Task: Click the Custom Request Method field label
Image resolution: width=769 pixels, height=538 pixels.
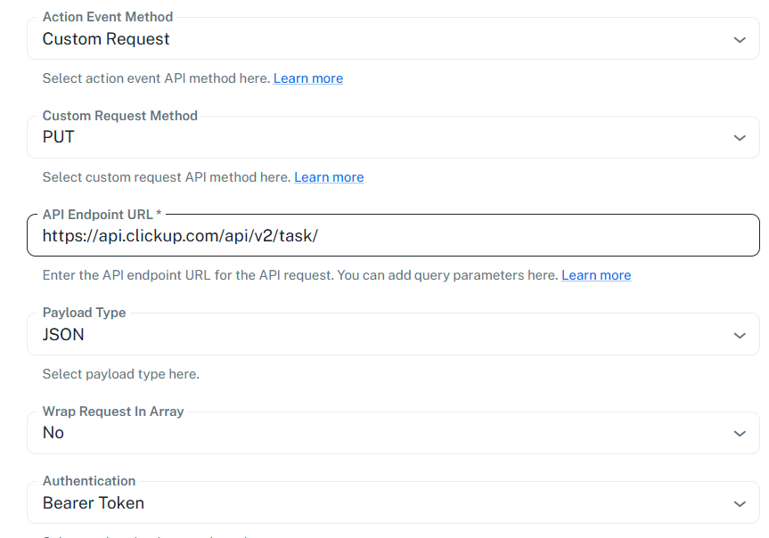Action: (x=119, y=116)
